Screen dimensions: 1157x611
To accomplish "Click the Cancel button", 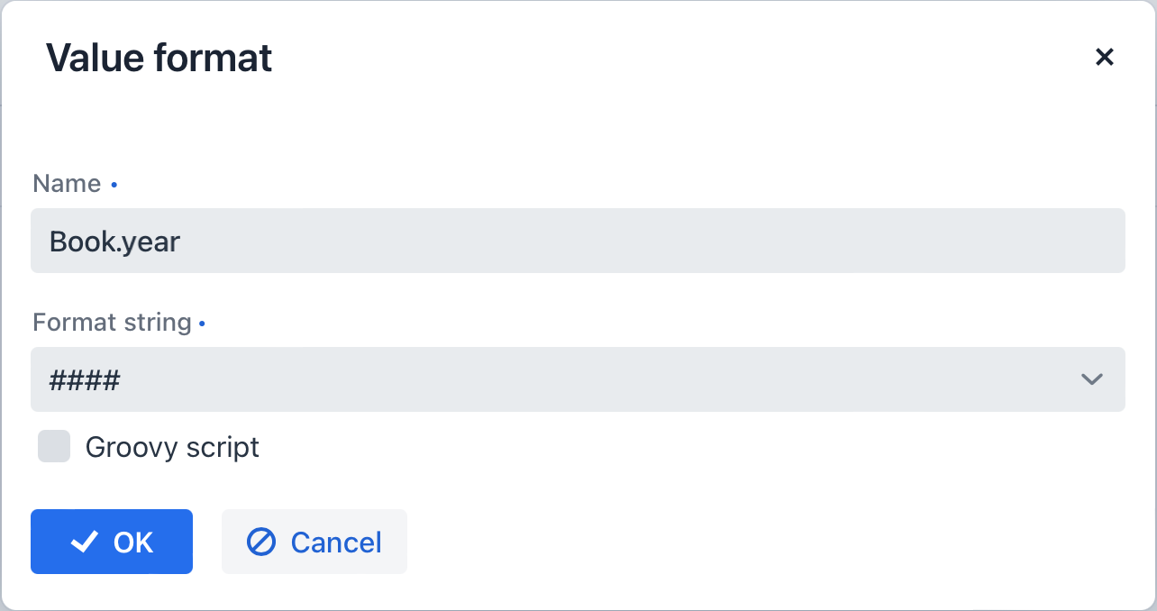I will 314,542.
